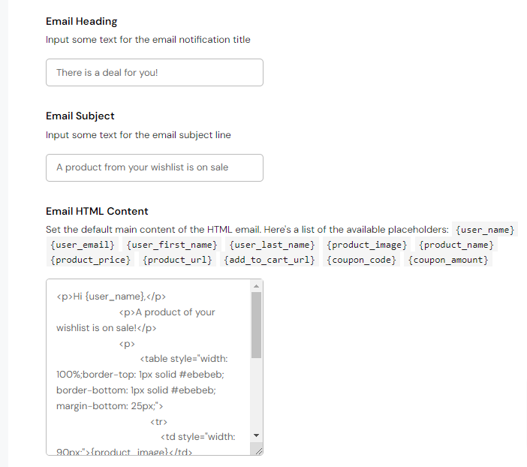The width and height of the screenshot is (527, 467).
Task: Focus the Email Subject input field
Action: [x=154, y=167]
